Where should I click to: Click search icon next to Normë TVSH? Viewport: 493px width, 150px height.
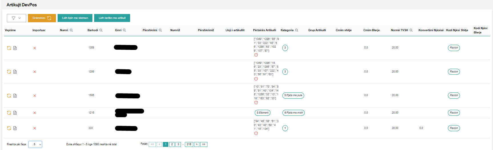click(411, 30)
